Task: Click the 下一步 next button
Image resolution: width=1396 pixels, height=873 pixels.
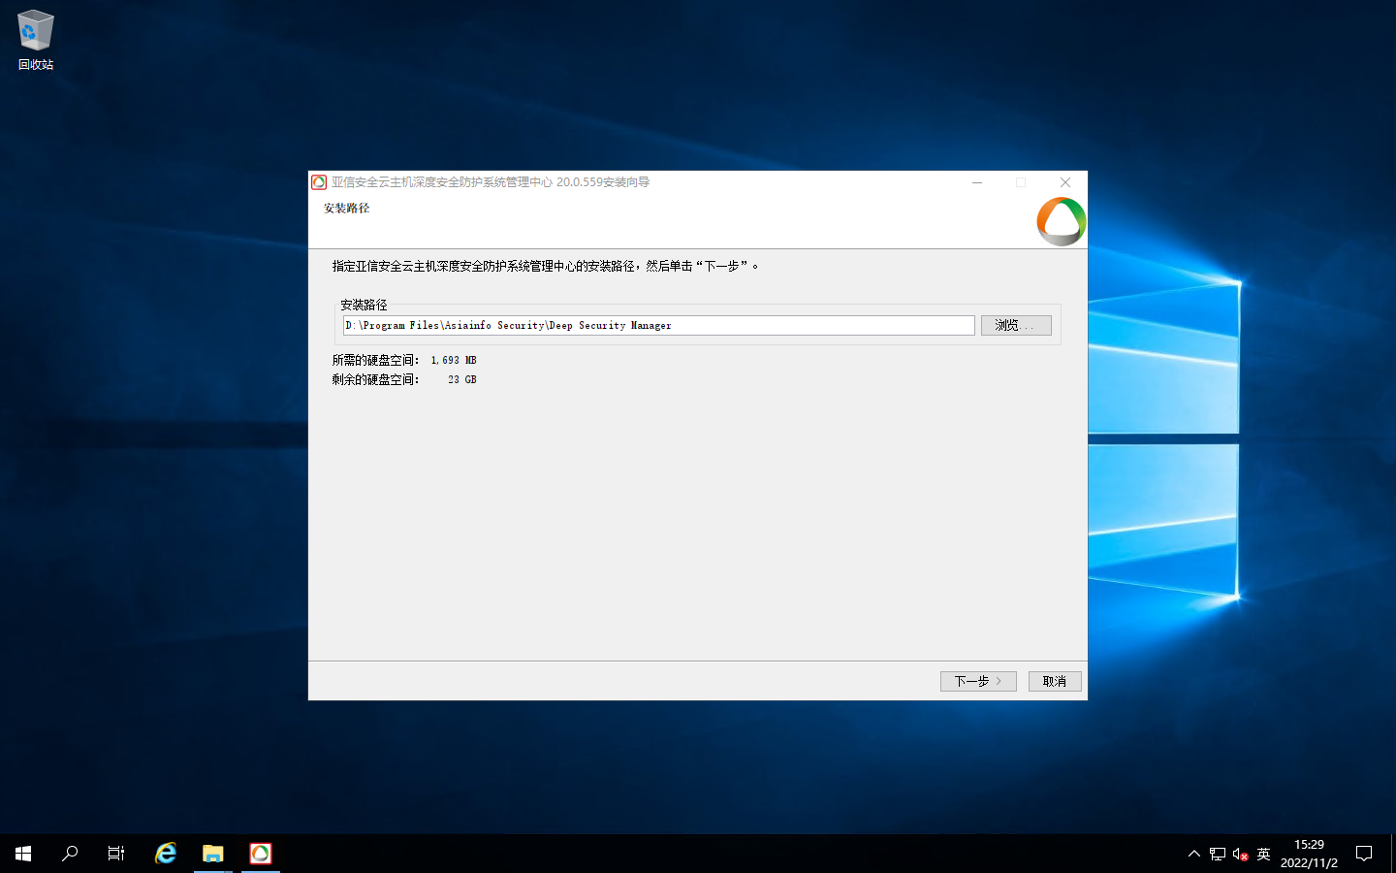Action: [977, 681]
